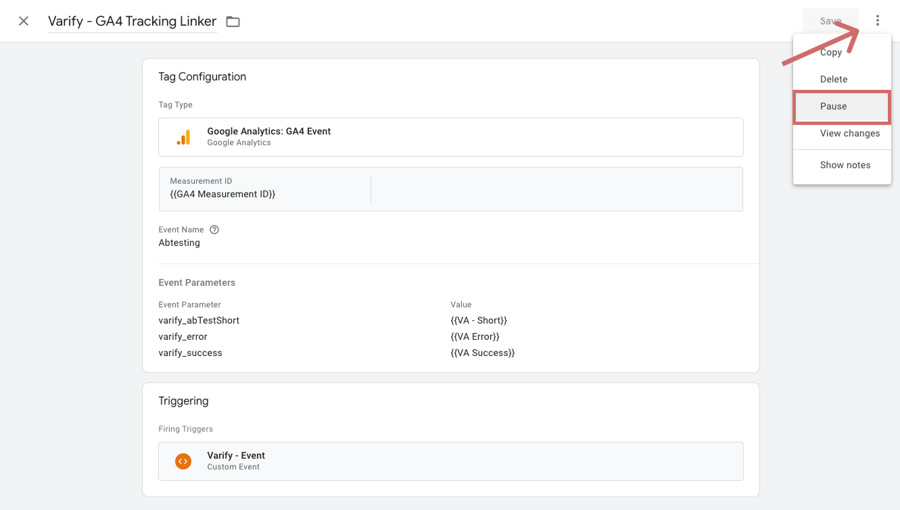900x510 pixels.
Task: Open the Google Analytics: GA4 Event tag type
Action: tap(451, 137)
